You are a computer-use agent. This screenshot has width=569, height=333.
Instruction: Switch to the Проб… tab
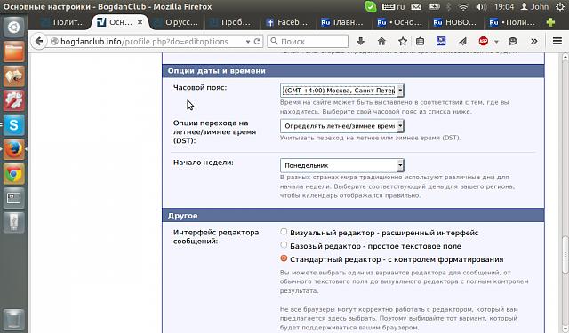click(232, 22)
